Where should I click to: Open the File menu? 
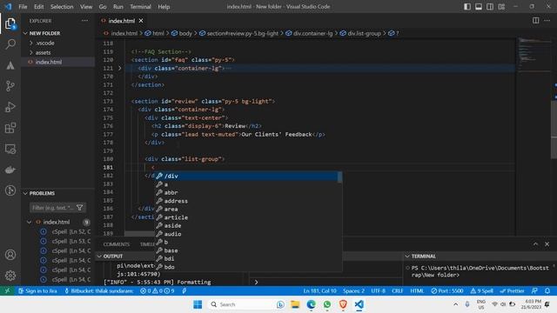(x=23, y=6)
